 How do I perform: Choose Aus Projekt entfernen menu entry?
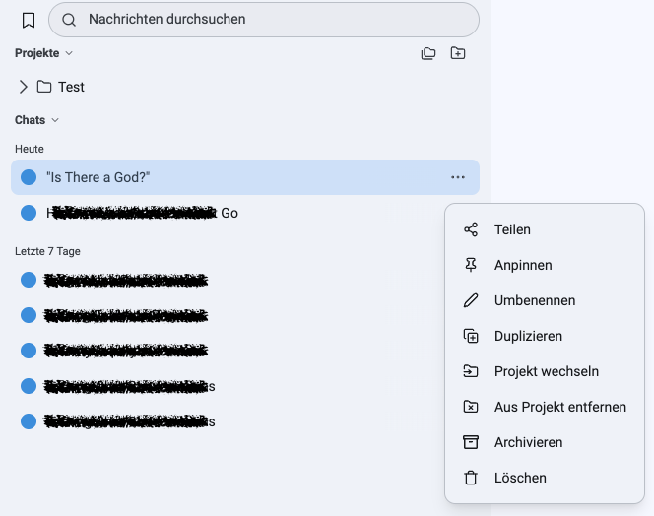pyautogui.click(x=545, y=407)
